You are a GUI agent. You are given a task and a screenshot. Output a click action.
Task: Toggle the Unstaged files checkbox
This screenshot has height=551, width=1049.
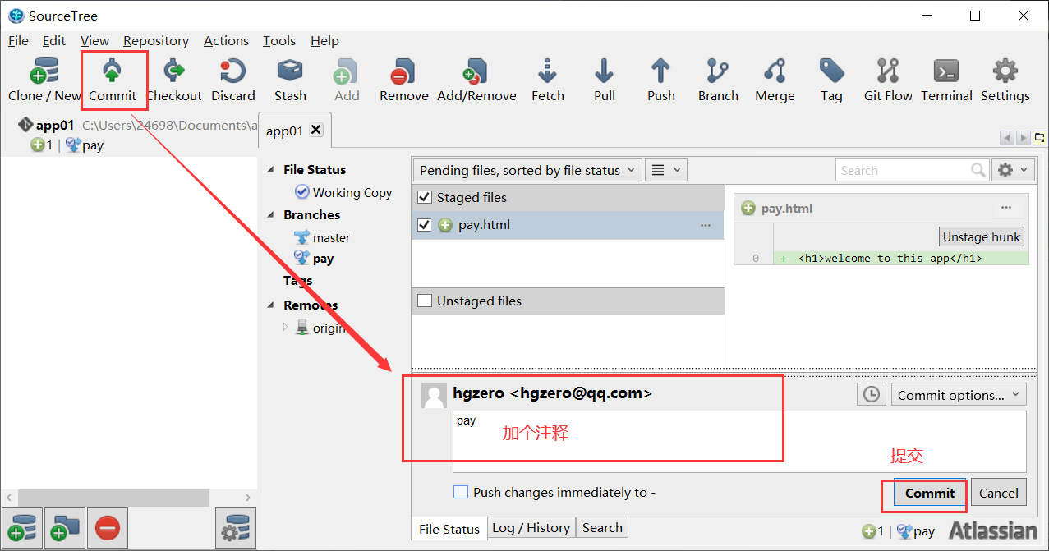click(x=425, y=301)
